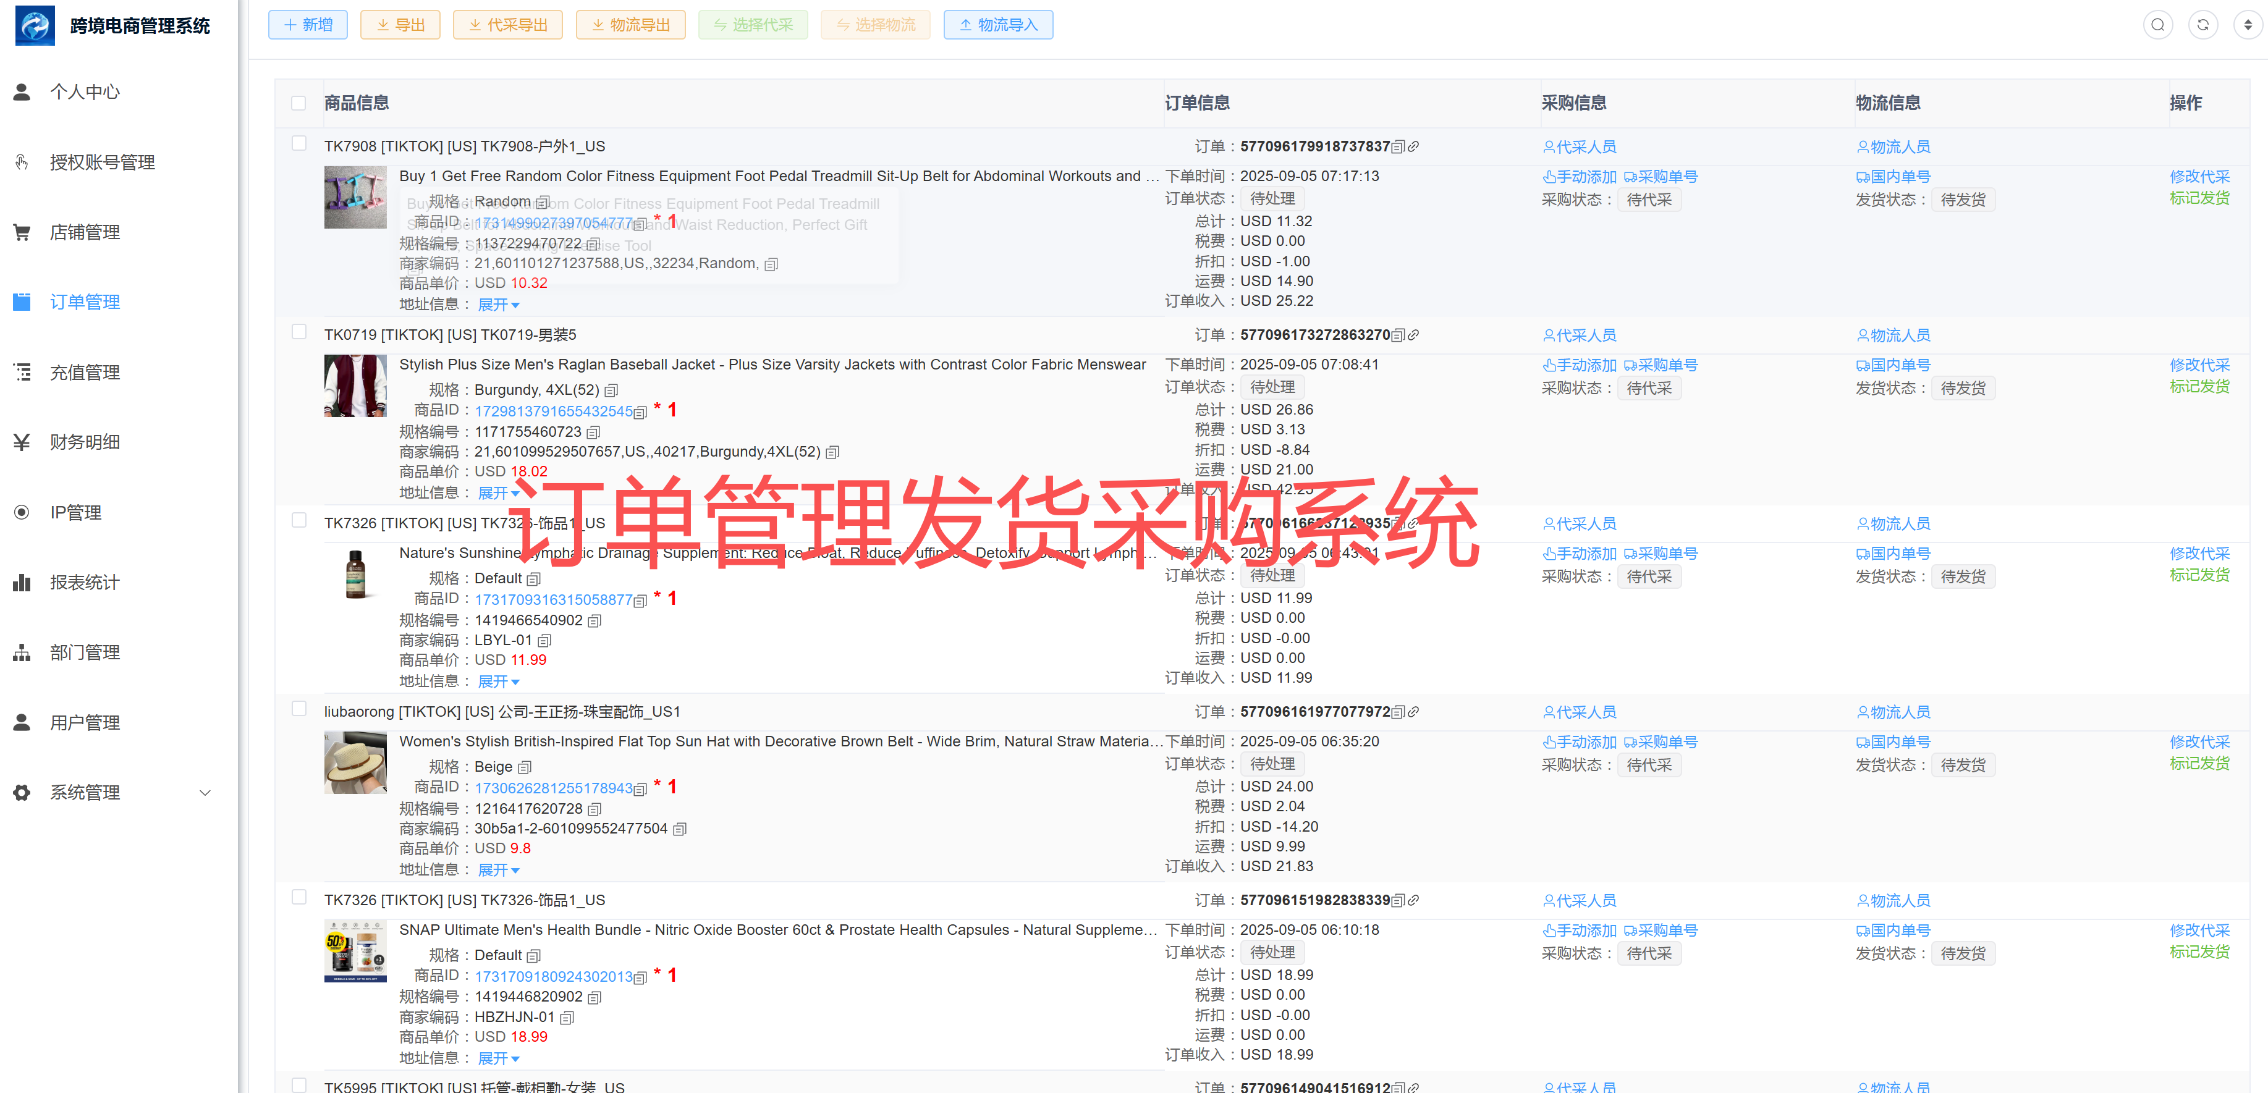This screenshot has height=1093, width=2268.
Task: Check the liubaorong order row checkbox
Action: pyautogui.click(x=298, y=709)
